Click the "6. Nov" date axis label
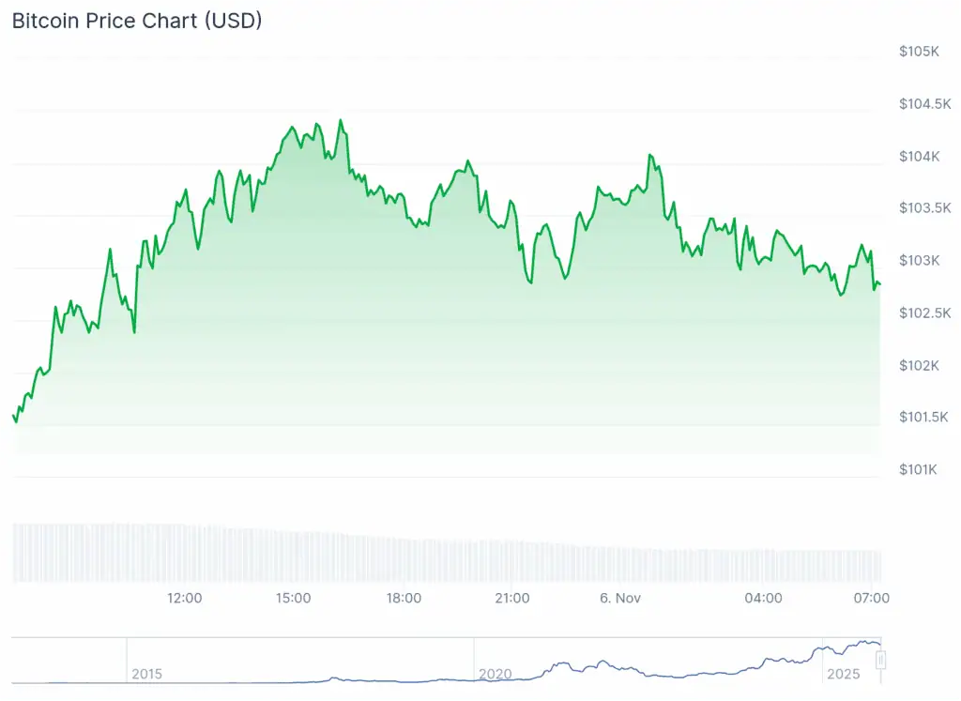 [x=619, y=598]
